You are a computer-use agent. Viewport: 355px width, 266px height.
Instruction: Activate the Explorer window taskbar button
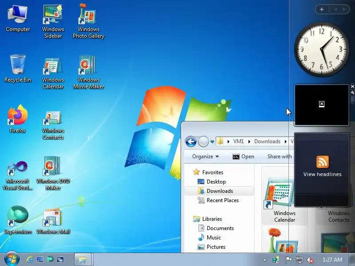[83, 259]
